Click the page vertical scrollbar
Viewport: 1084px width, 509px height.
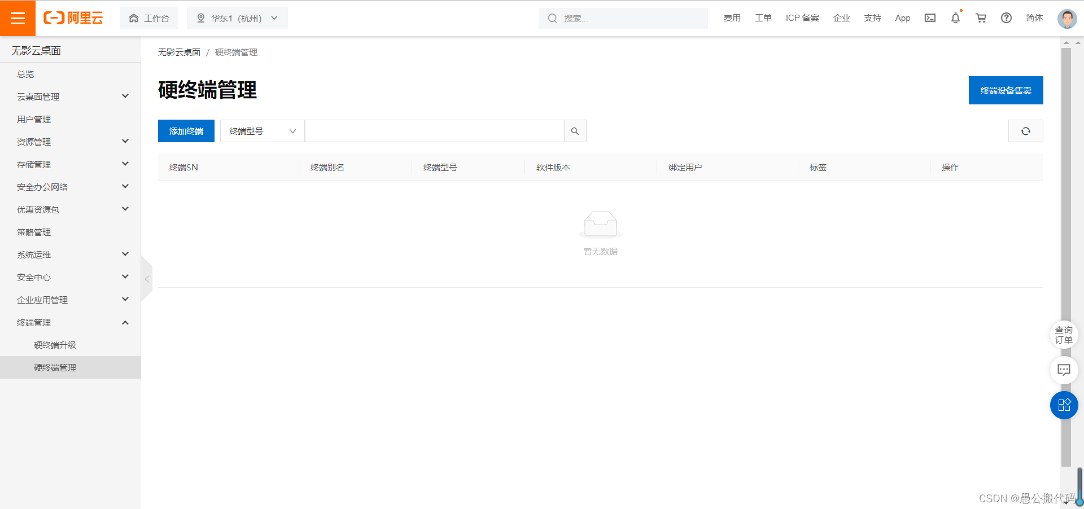point(1066,257)
